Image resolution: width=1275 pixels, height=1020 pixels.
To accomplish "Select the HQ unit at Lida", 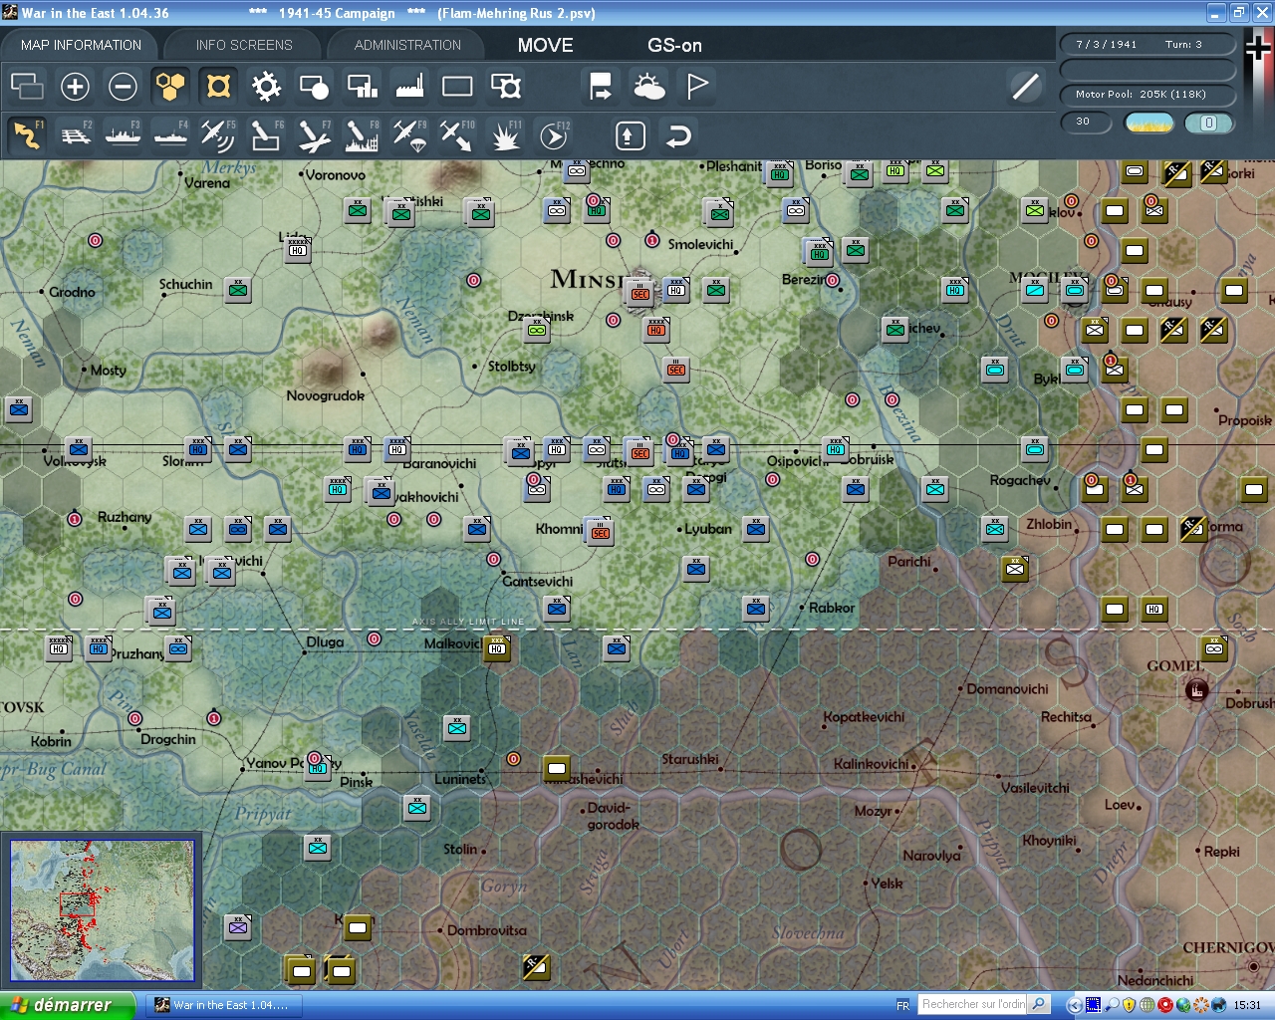I will click(x=297, y=249).
